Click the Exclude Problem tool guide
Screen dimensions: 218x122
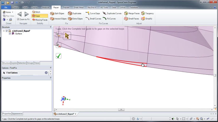(x=58, y=45)
